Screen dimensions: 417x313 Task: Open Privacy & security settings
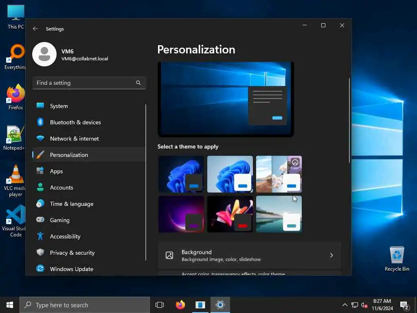89,253
